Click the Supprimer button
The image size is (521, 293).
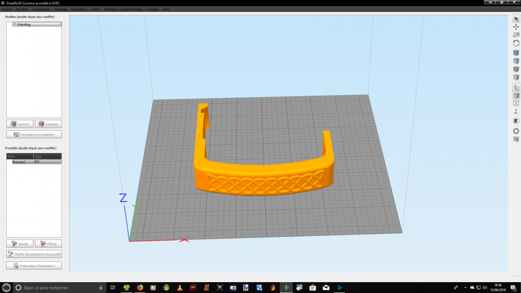[x=48, y=124]
